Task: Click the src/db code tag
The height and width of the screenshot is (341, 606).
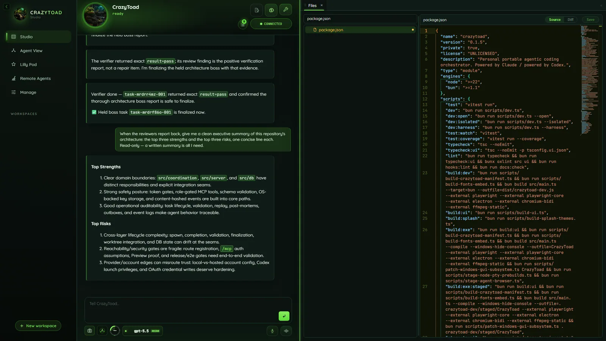Action: pyautogui.click(x=247, y=178)
